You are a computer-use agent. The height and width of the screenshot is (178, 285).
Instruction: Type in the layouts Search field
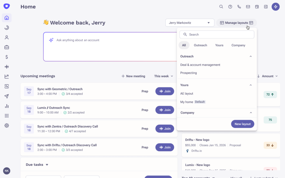[x=216, y=34]
